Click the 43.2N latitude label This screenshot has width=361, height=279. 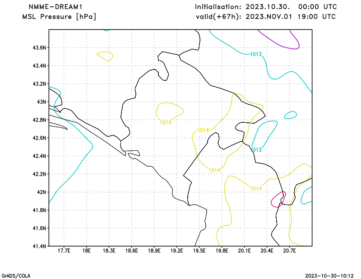click(x=39, y=84)
